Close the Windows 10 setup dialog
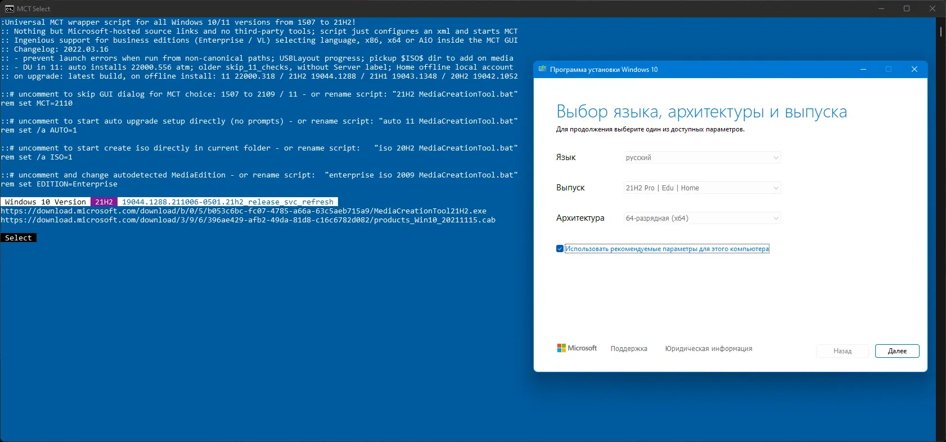 tap(915, 69)
